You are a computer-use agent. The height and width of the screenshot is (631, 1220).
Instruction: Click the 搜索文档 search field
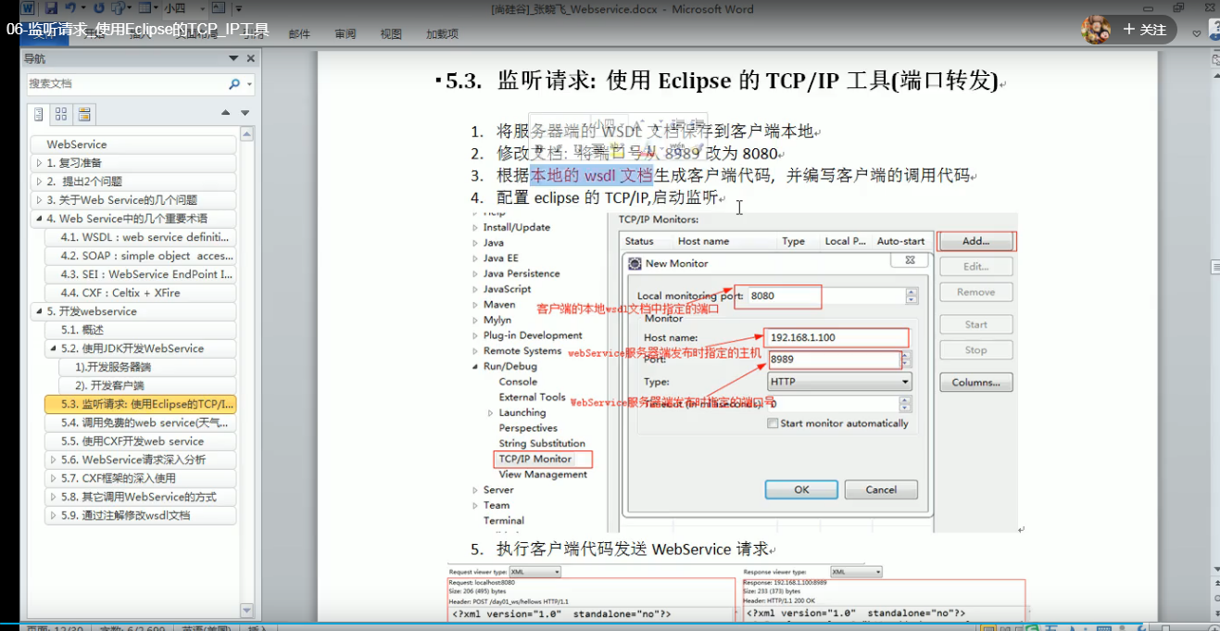125,83
